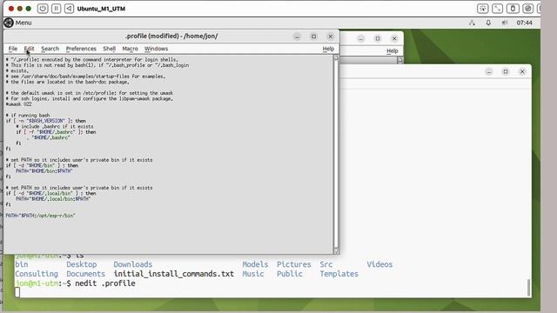Open the Shell menu in NEdit
557x313 pixels.
(109, 49)
